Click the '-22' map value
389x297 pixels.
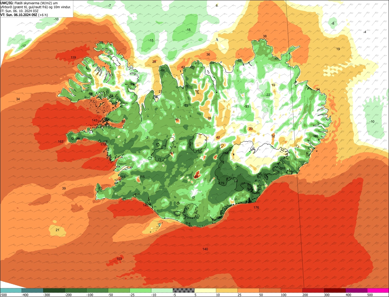(267, 95)
